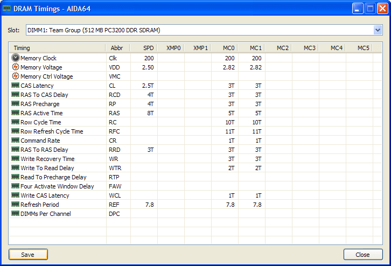Select the Memory Clock row label
The height and width of the screenshot is (266, 391).
tap(38, 58)
